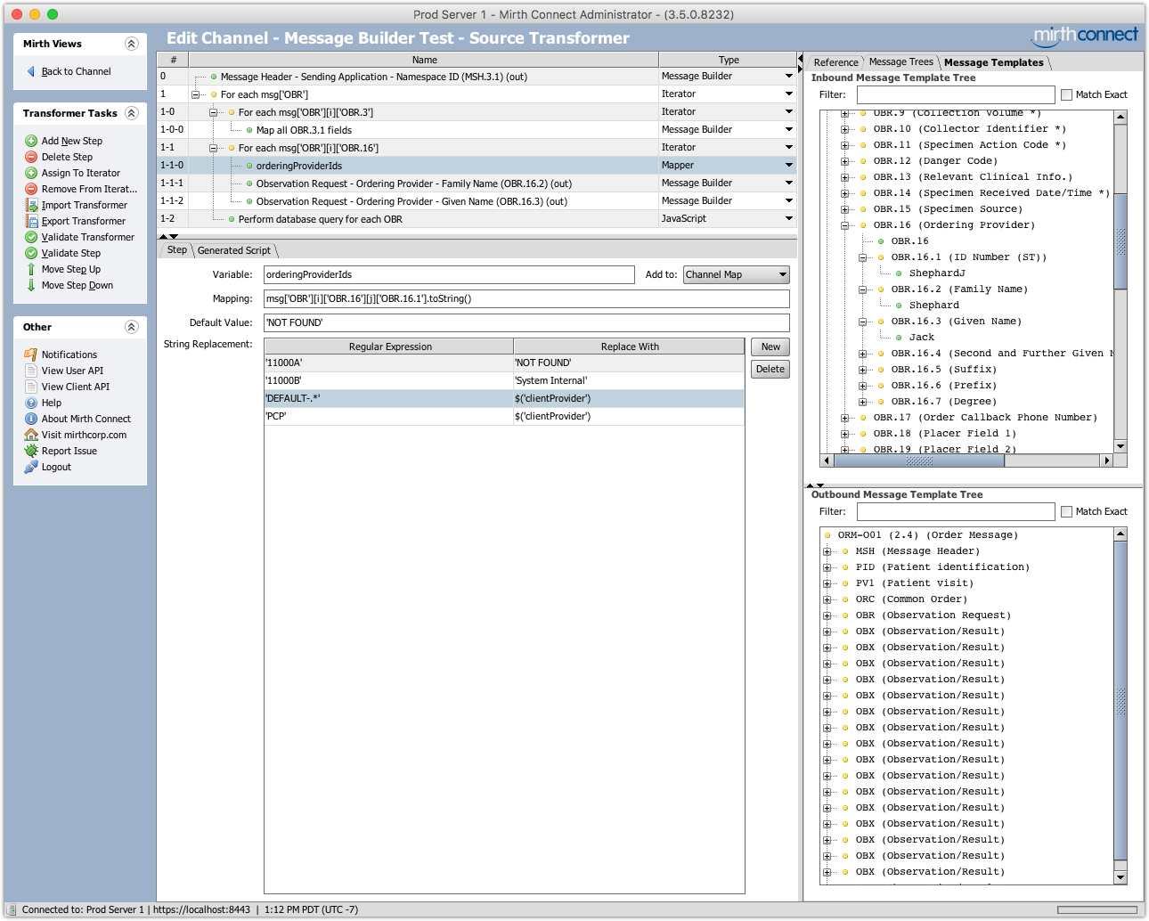Select the 'DEFAULT-.*' regular expression row
Image resolution: width=1149 pixels, height=921 pixels.
(x=504, y=398)
